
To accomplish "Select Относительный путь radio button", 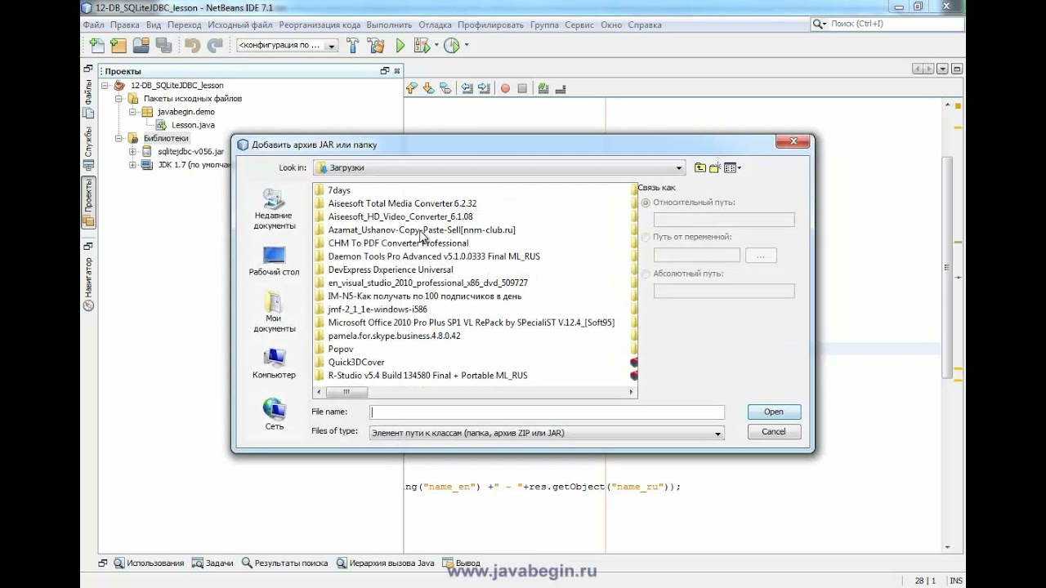I will (x=646, y=203).
